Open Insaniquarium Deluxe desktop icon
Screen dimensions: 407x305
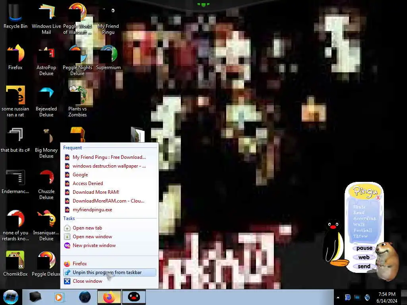click(46, 225)
